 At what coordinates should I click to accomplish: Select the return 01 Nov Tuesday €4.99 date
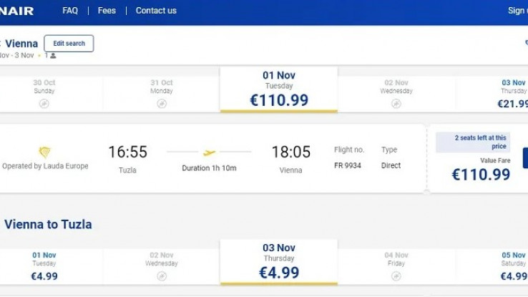(44, 267)
